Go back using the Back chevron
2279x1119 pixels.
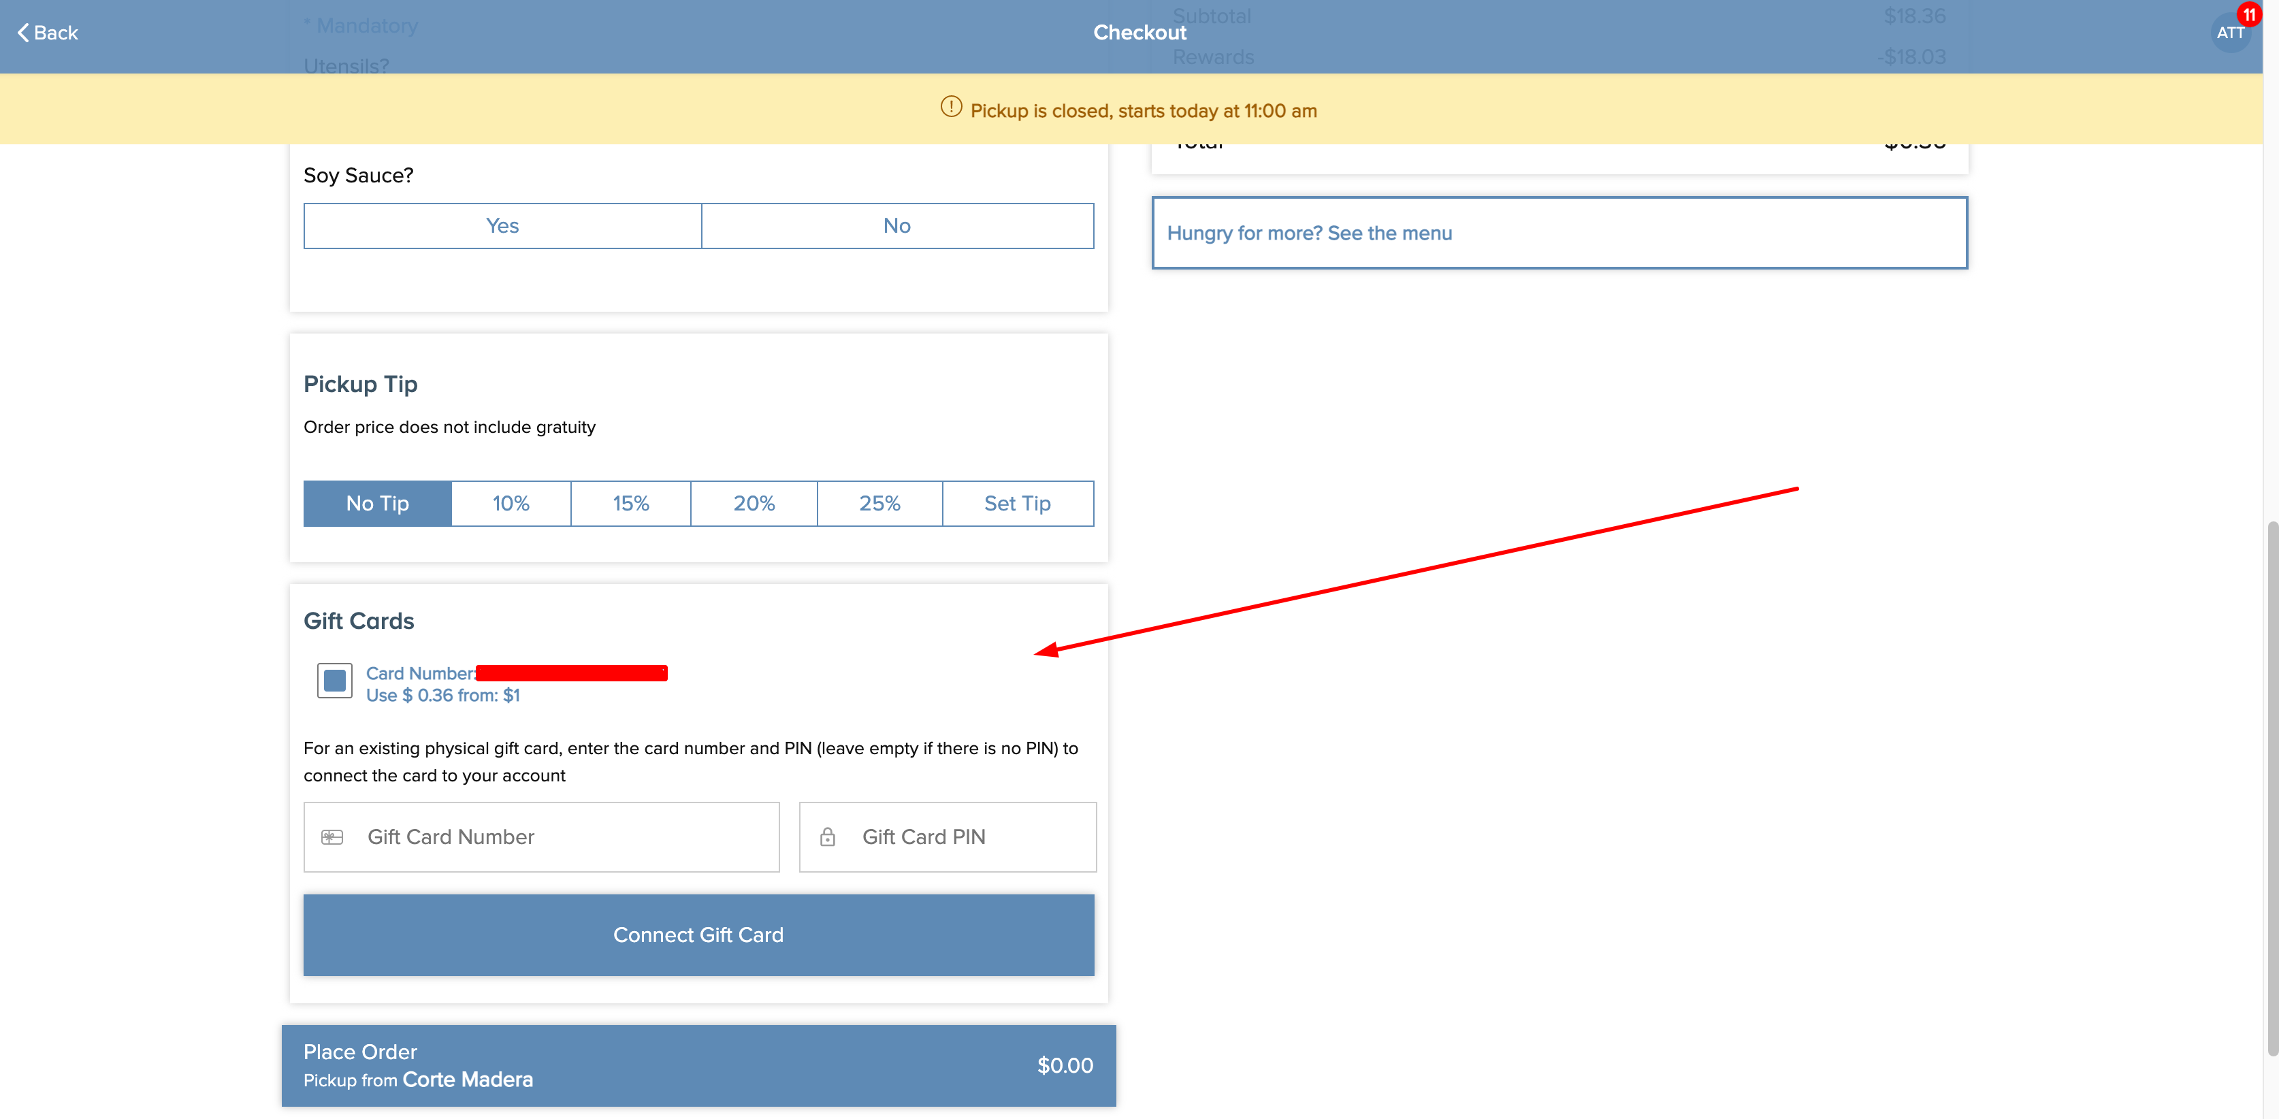pyautogui.click(x=48, y=33)
